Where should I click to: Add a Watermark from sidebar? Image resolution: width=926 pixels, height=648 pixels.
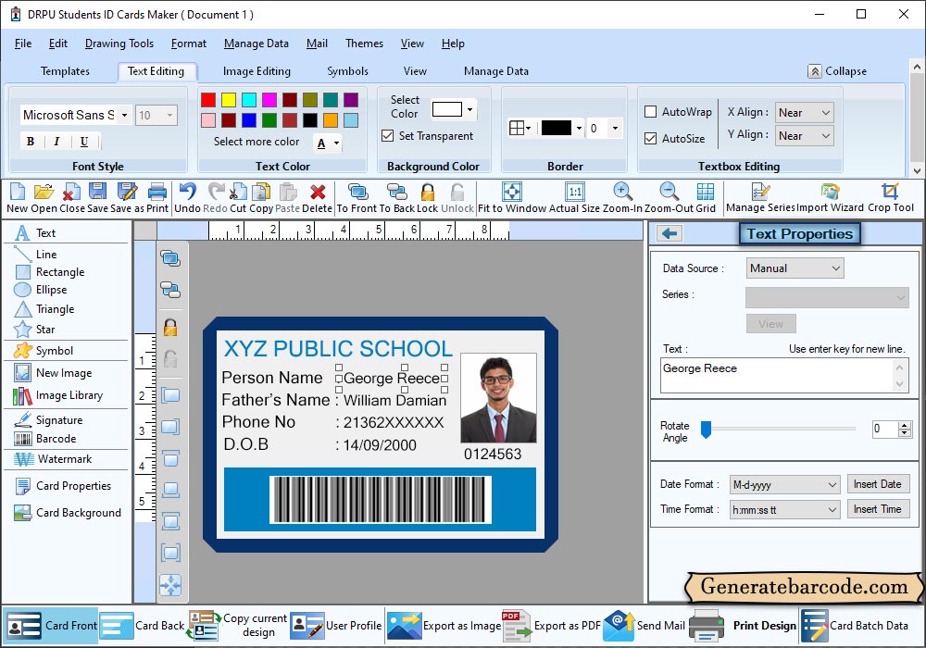coord(53,458)
